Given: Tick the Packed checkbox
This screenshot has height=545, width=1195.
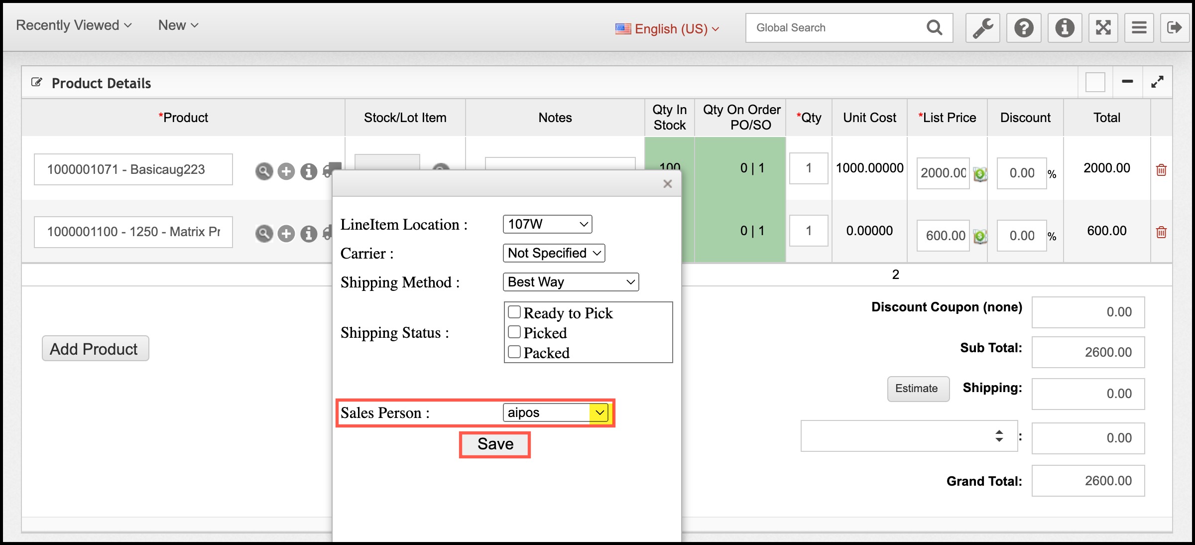Looking at the screenshot, I should coord(514,352).
